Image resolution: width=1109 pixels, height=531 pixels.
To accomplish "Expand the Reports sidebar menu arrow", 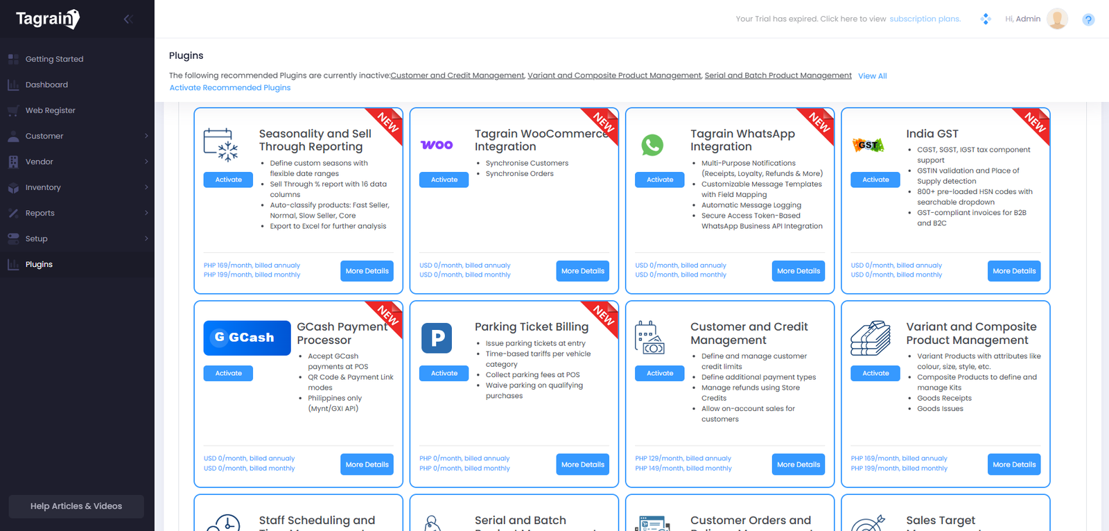I will click(146, 213).
